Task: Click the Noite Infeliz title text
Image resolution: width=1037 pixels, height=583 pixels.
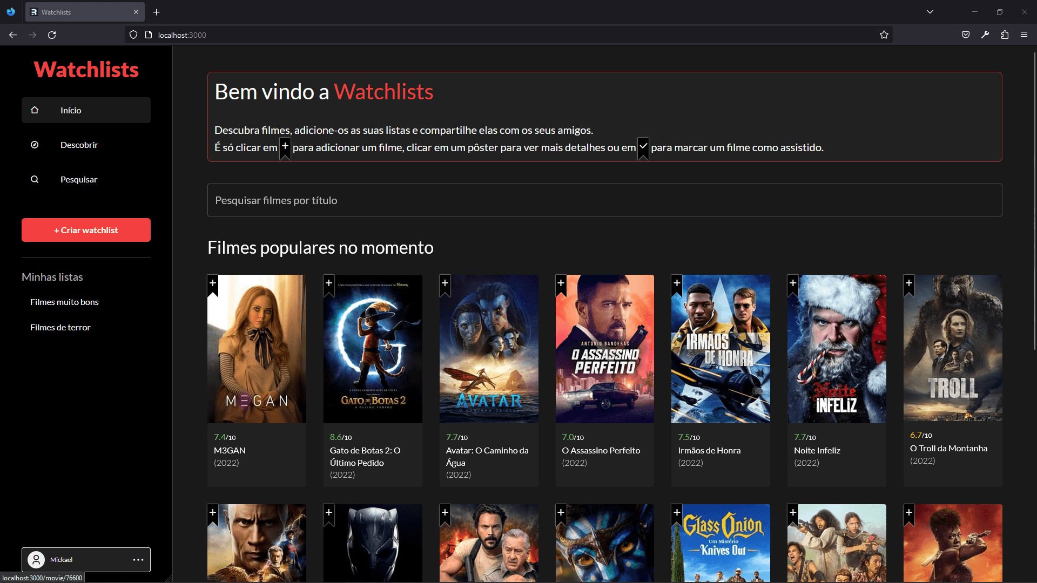Action: [817, 450]
